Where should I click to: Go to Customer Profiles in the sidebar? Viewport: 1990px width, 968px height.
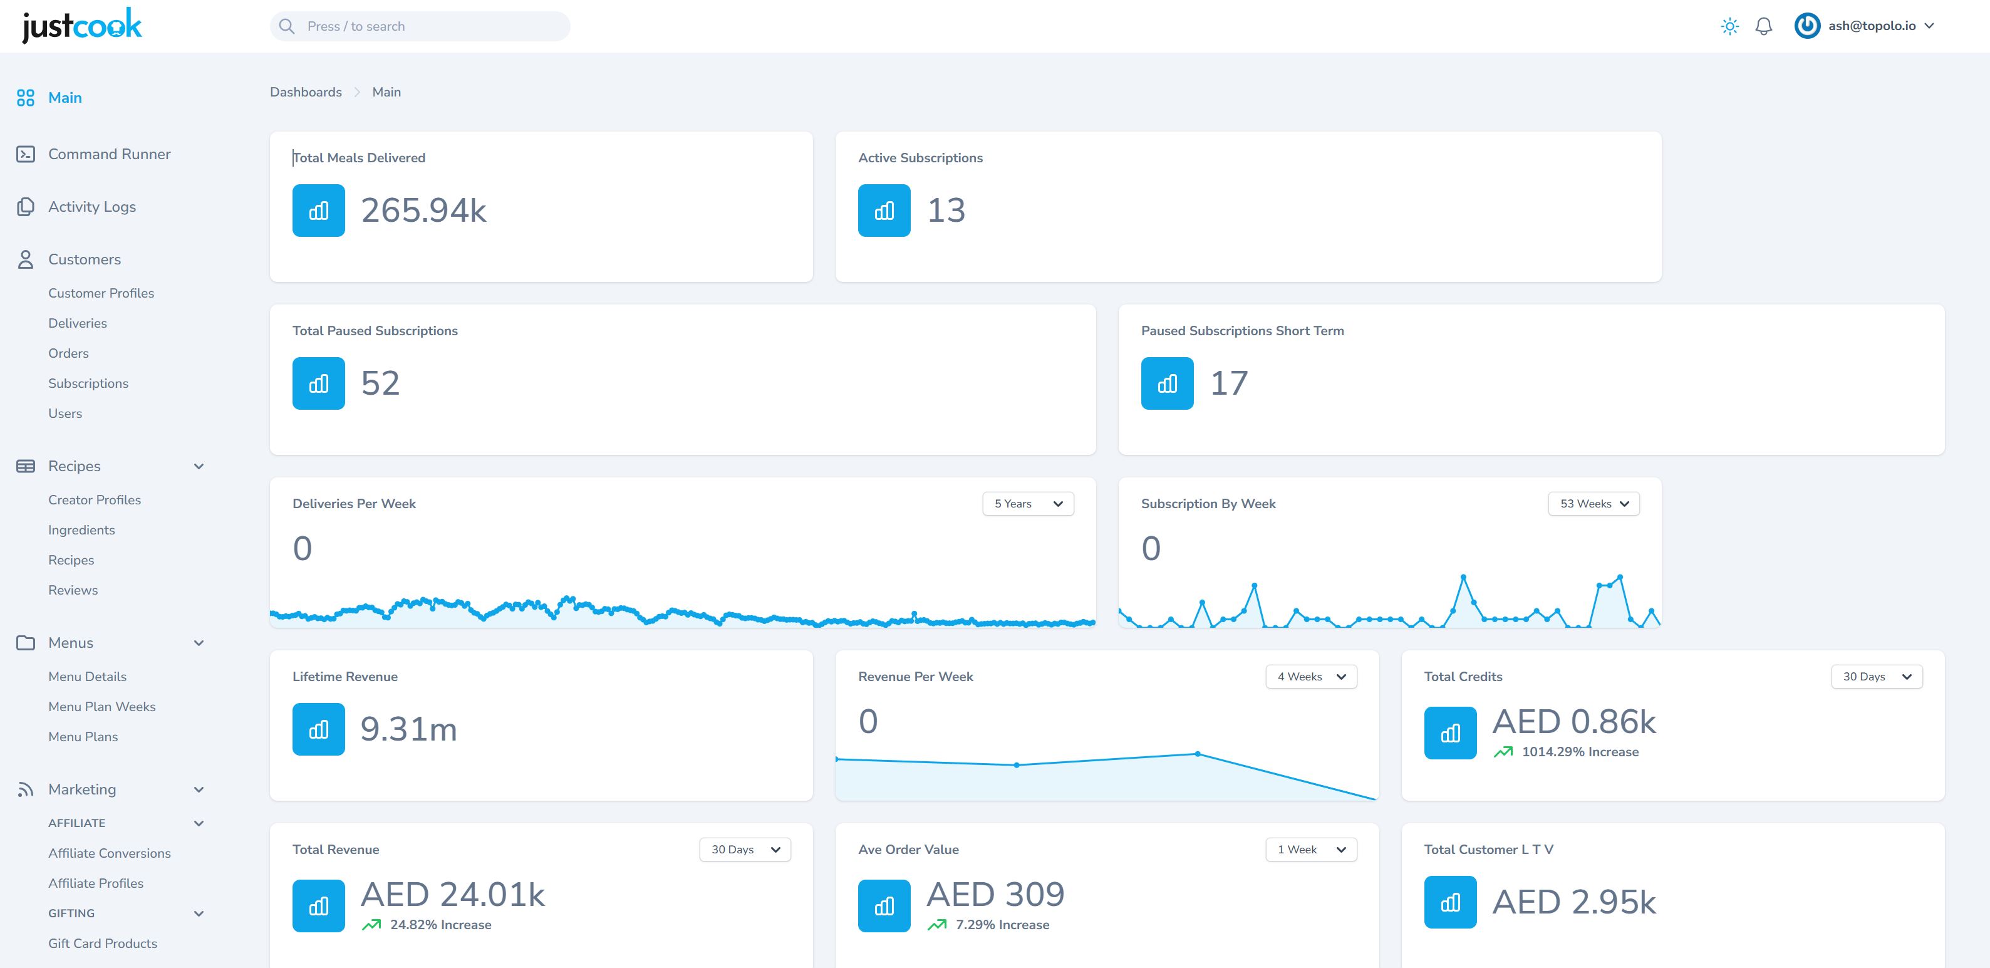[100, 293]
